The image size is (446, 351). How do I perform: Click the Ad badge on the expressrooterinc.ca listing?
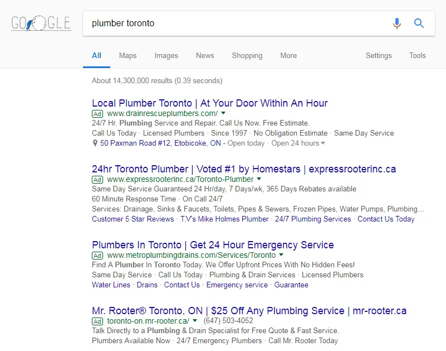(x=97, y=180)
